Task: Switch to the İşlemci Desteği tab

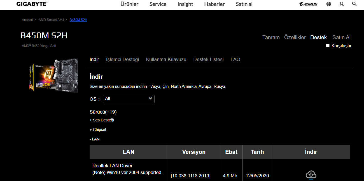Action: click(x=123, y=59)
